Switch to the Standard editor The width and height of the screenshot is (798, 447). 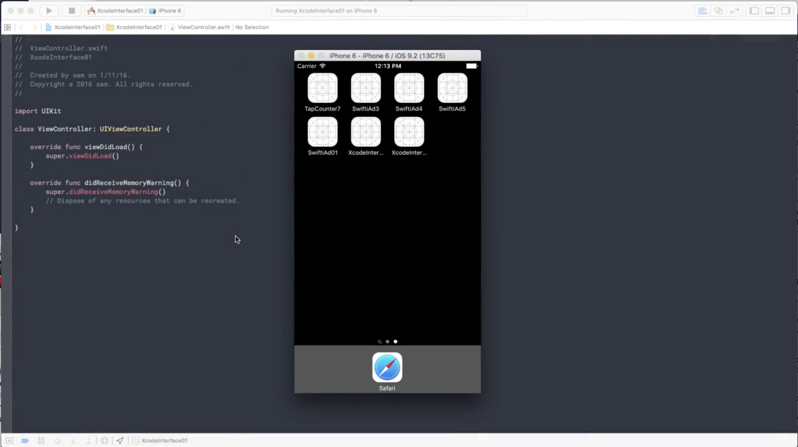[x=702, y=11]
